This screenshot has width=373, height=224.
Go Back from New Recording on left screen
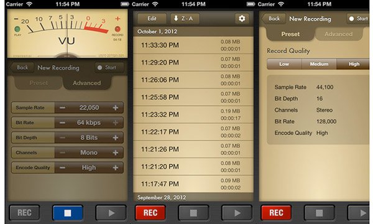coord(22,68)
